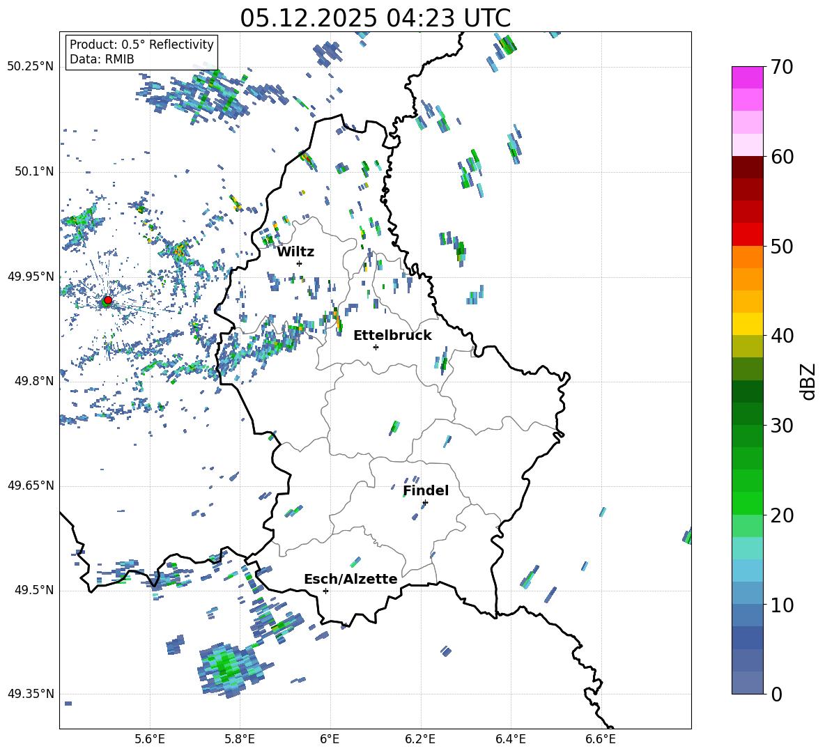This screenshot has height=753, width=825.
Task: Click the Findel station cross marker
Action: (x=425, y=502)
